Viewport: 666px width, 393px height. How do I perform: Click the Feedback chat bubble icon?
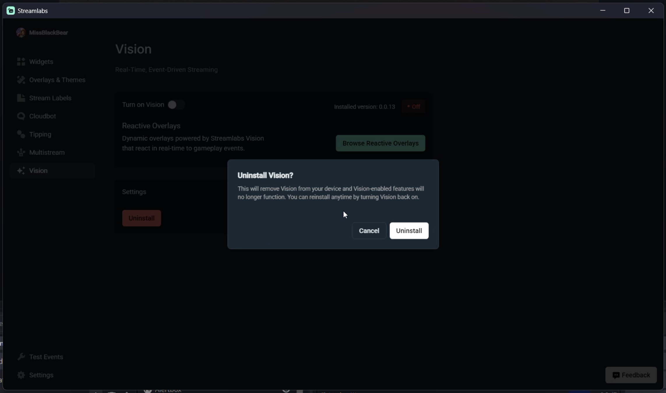(616, 375)
